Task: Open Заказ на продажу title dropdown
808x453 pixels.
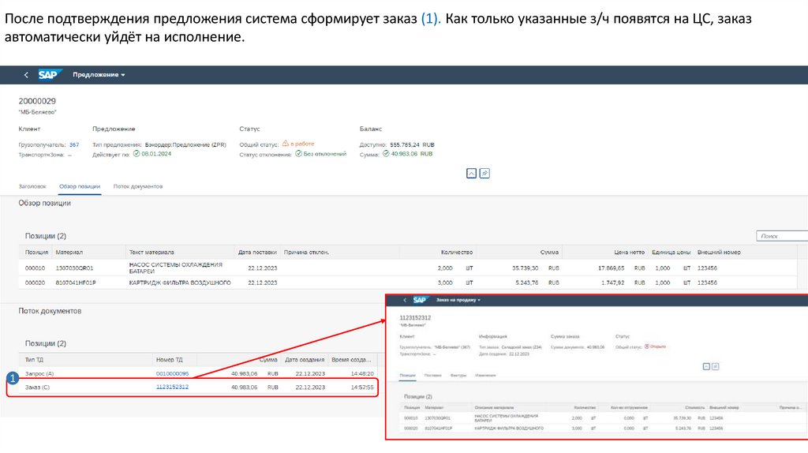Action: [x=458, y=300]
